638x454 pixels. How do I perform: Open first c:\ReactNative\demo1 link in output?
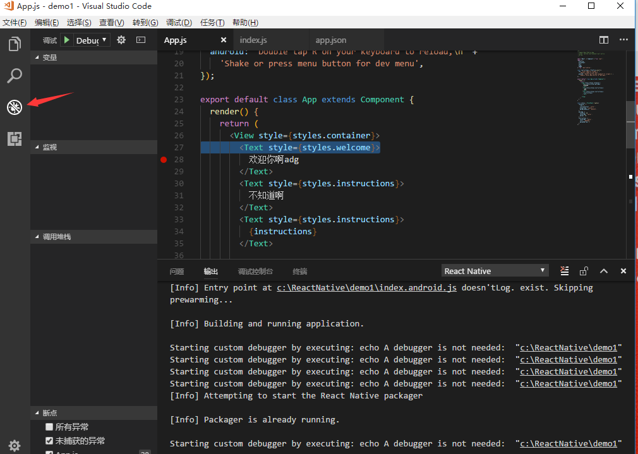(569, 347)
